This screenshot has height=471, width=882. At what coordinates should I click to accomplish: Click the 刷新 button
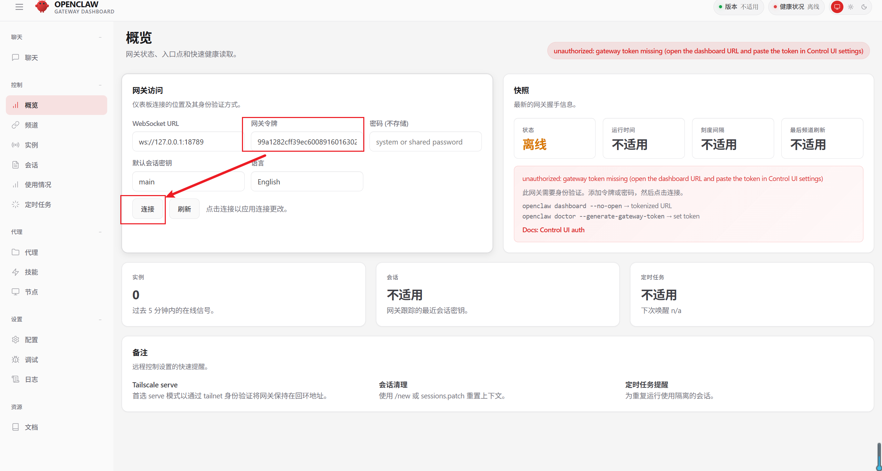tap(184, 209)
